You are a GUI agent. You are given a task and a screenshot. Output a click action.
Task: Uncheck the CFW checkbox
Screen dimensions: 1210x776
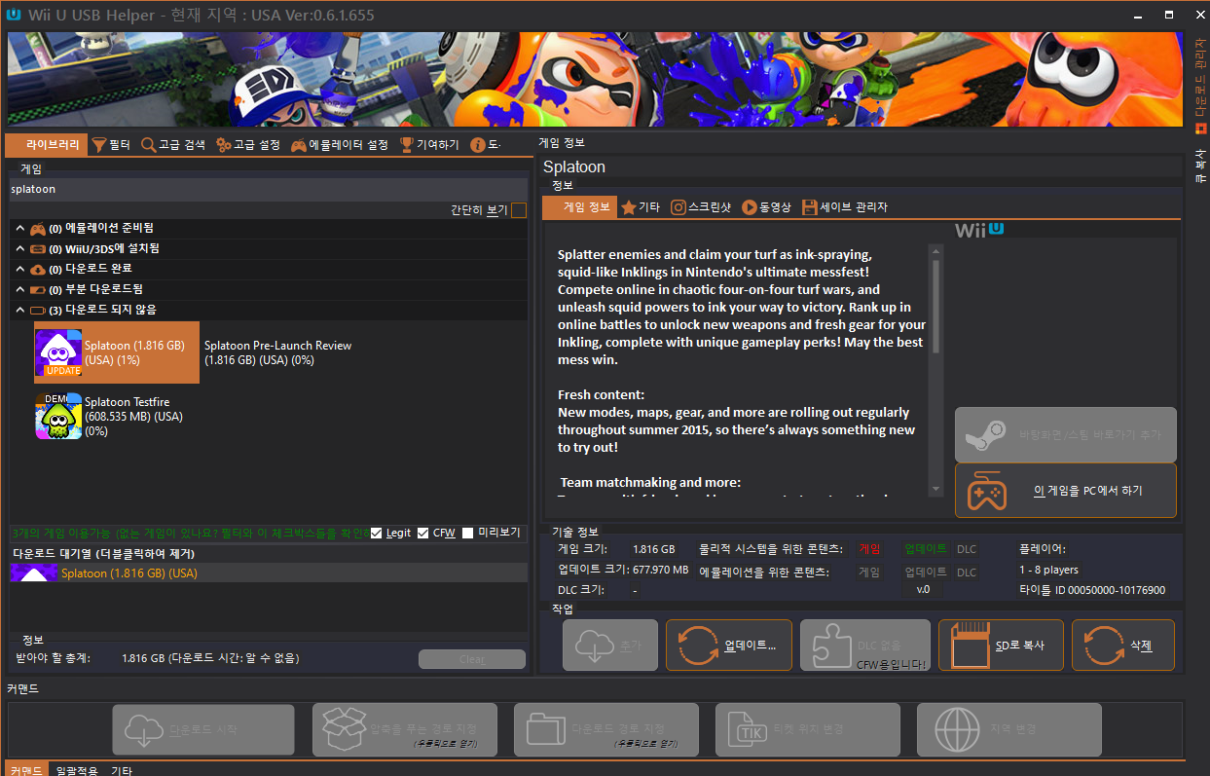(x=422, y=533)
